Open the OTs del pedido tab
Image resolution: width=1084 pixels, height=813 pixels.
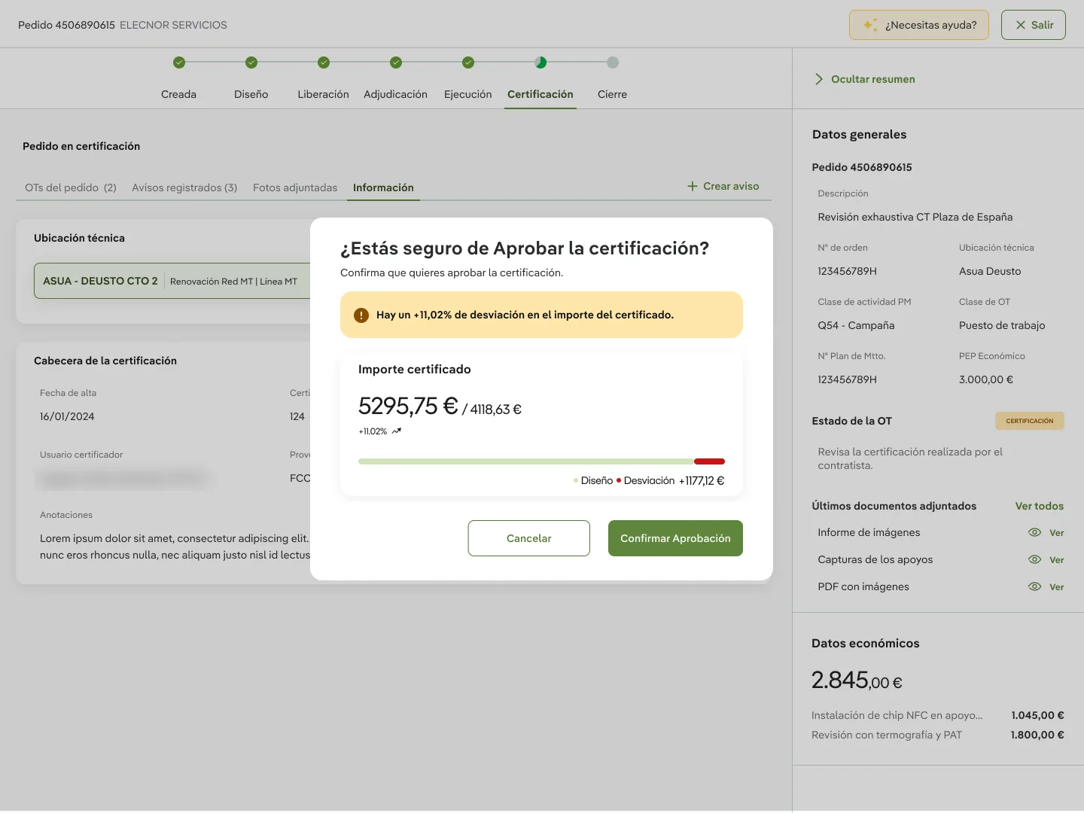(x=71, y=187)
